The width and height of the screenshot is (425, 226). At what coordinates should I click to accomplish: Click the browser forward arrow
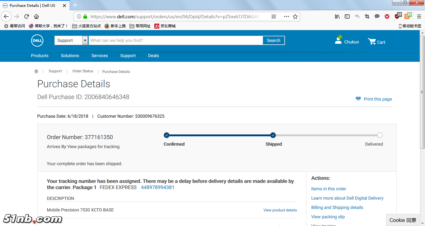click(x=16, y=16)
